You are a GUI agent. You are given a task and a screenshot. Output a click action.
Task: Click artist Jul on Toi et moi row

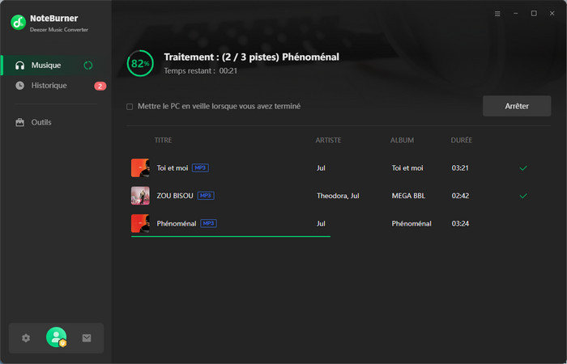pyautogui.click(x=321, y=168)
